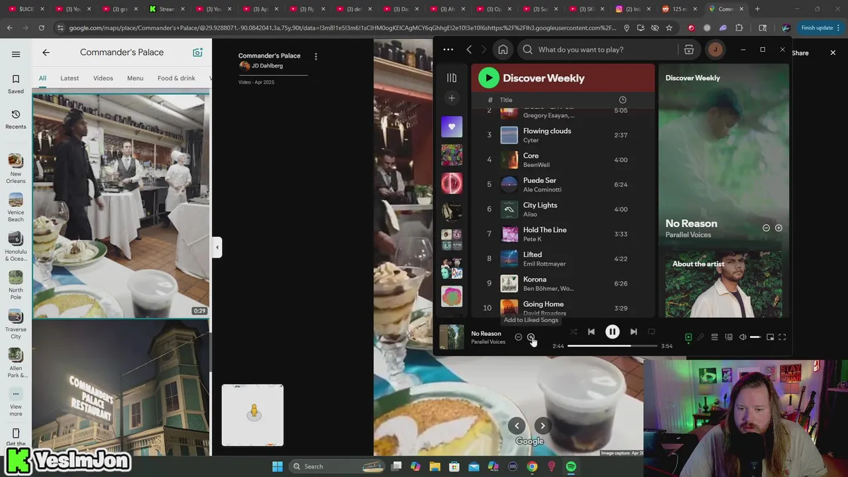
Task: Toggle Now Playing view in Spotify
Action: pyautogui.click(x=688, y=337)
